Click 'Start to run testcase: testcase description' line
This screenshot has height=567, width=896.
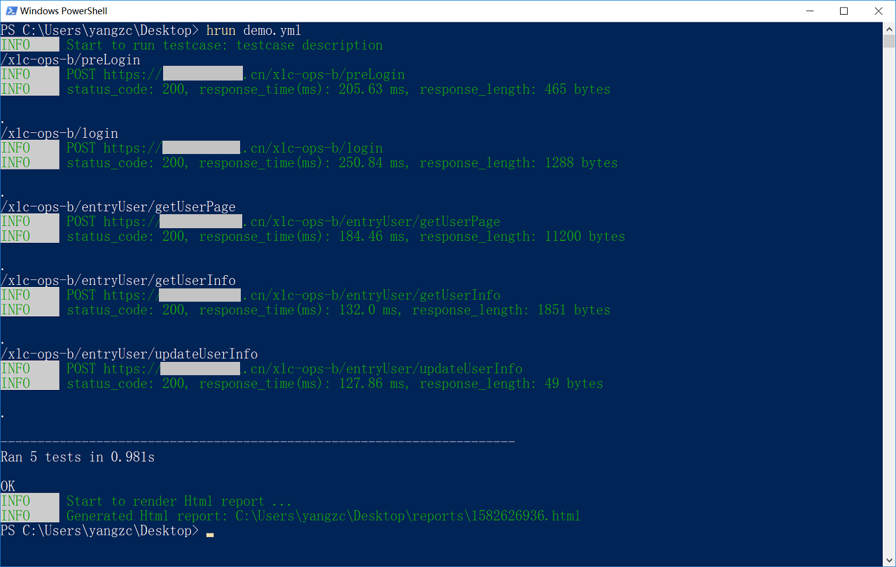[225, 45]
